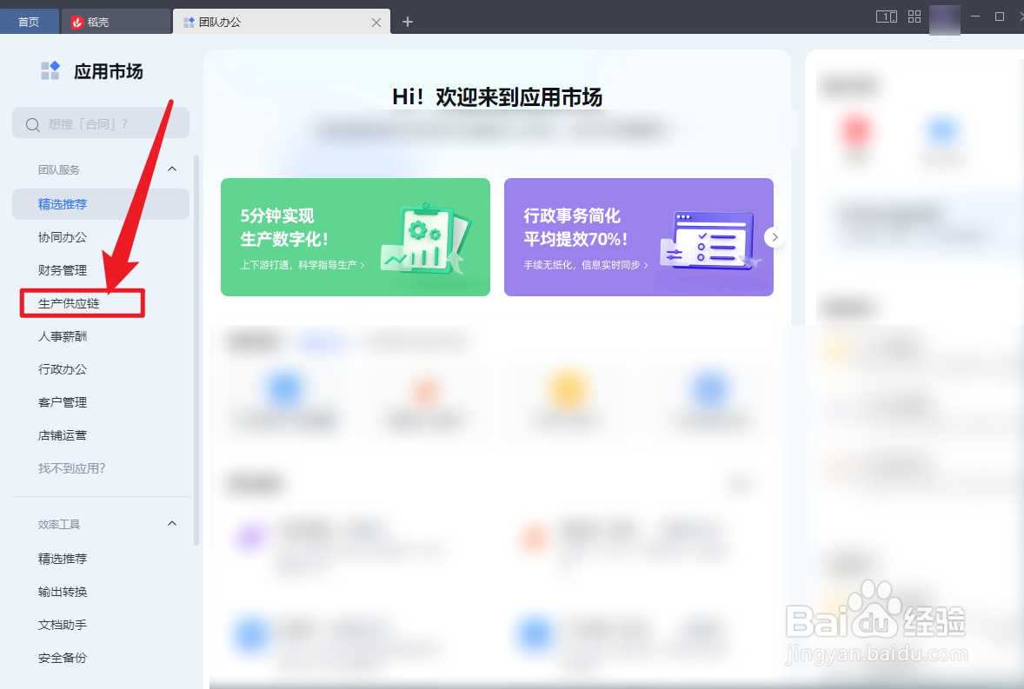Viewport: 1024px width, 689px height.
Task: Switch to the 首页 tab
Action: click(30, 20)
